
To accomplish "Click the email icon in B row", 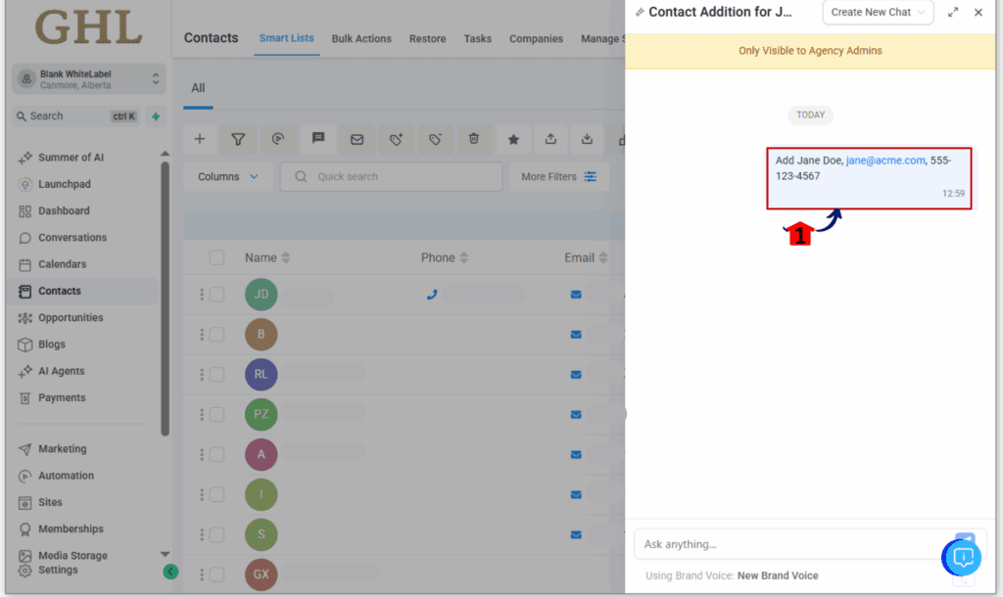I will 576,335.
